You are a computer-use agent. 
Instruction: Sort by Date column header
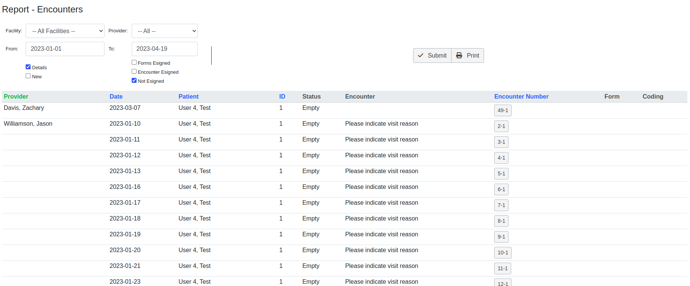116,97
